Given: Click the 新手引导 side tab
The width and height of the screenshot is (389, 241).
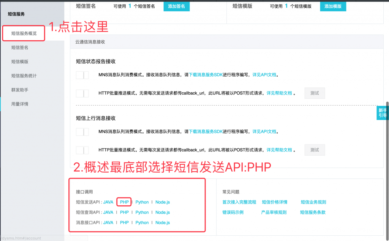Looking at the screenshot, I should 382,113.
